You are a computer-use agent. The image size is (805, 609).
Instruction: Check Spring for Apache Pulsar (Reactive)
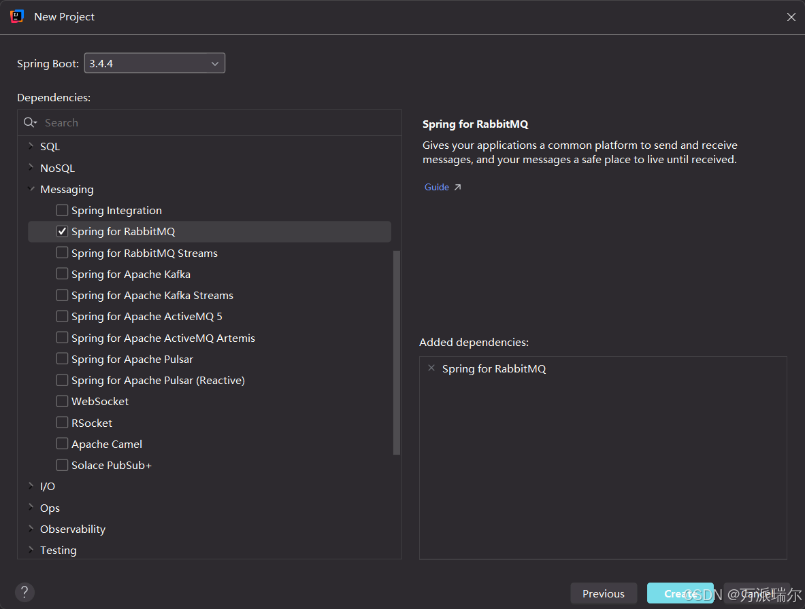(62, 380)
